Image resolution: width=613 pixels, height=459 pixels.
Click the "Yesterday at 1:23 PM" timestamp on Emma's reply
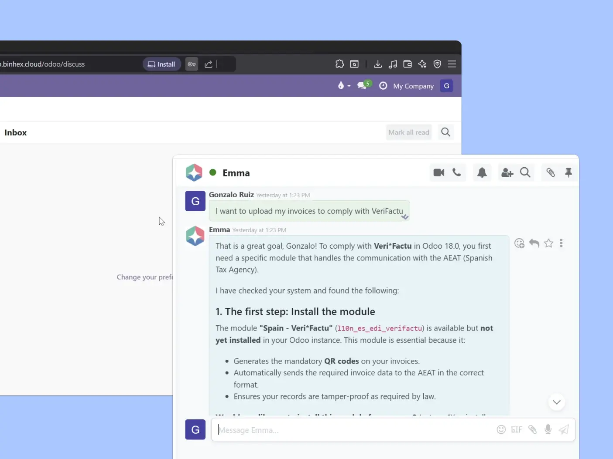[259, 230]
